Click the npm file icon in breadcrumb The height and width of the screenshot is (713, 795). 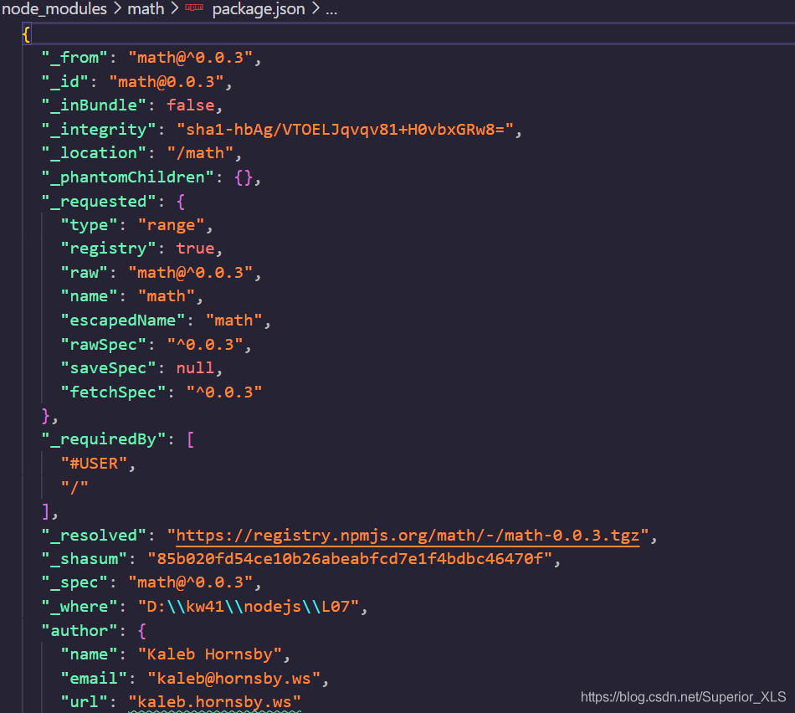194,8
